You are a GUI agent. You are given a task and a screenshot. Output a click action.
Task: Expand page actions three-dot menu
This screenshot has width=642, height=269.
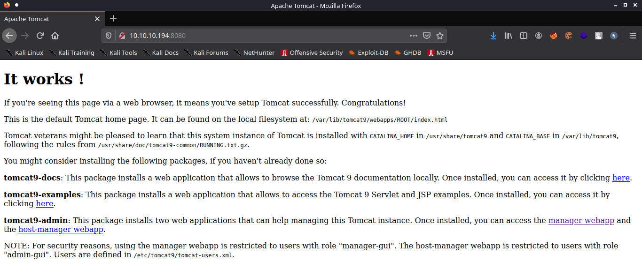(413, 36)
